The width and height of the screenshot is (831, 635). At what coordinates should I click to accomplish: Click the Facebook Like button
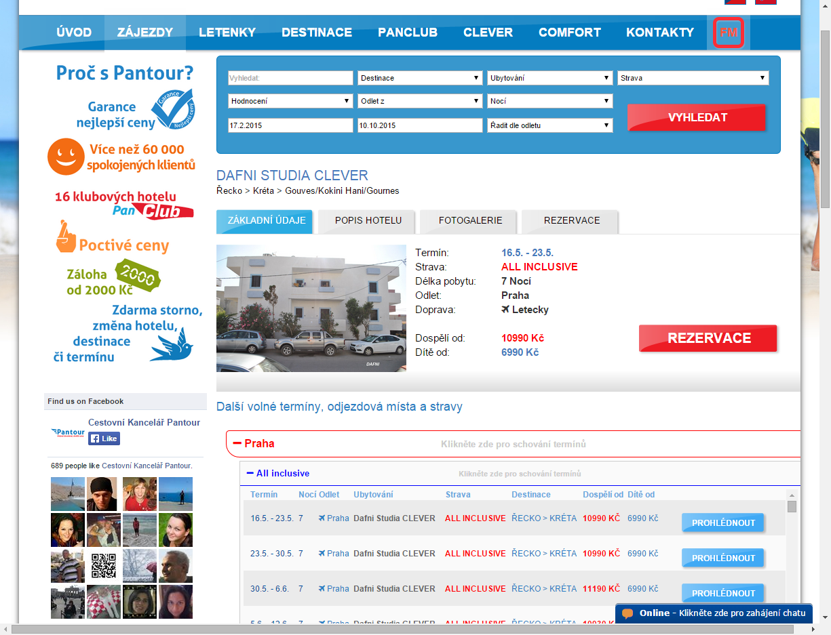pyautogui.click(x=104, y=438)
